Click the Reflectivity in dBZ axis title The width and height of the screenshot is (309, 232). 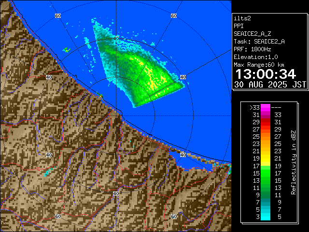293,162
